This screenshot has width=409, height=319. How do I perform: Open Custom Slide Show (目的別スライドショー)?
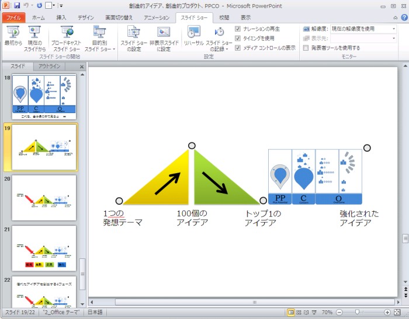pyautogui.click(x=100, y=38)
